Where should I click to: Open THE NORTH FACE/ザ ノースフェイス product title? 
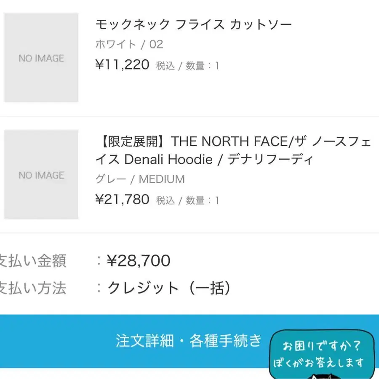(270, 142)
